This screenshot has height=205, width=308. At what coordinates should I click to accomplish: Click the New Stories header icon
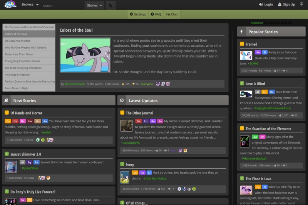click(x=6, y=100)
